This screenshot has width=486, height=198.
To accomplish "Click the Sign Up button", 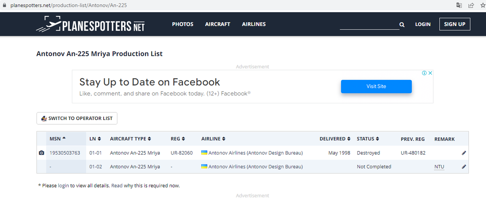I will (454, 24).
